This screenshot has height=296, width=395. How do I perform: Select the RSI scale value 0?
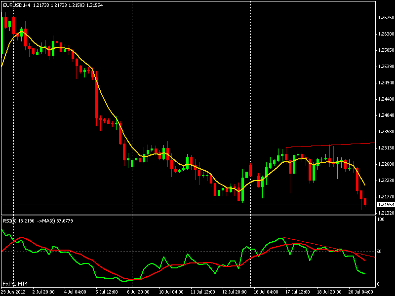coord(378,284)
